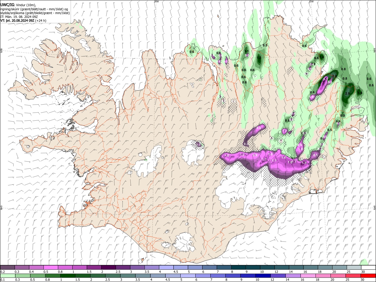Click the upper legend swatch between 4 and 4.5
The height and width of the screenshot is (282, 376).
[x=166, y=268]
